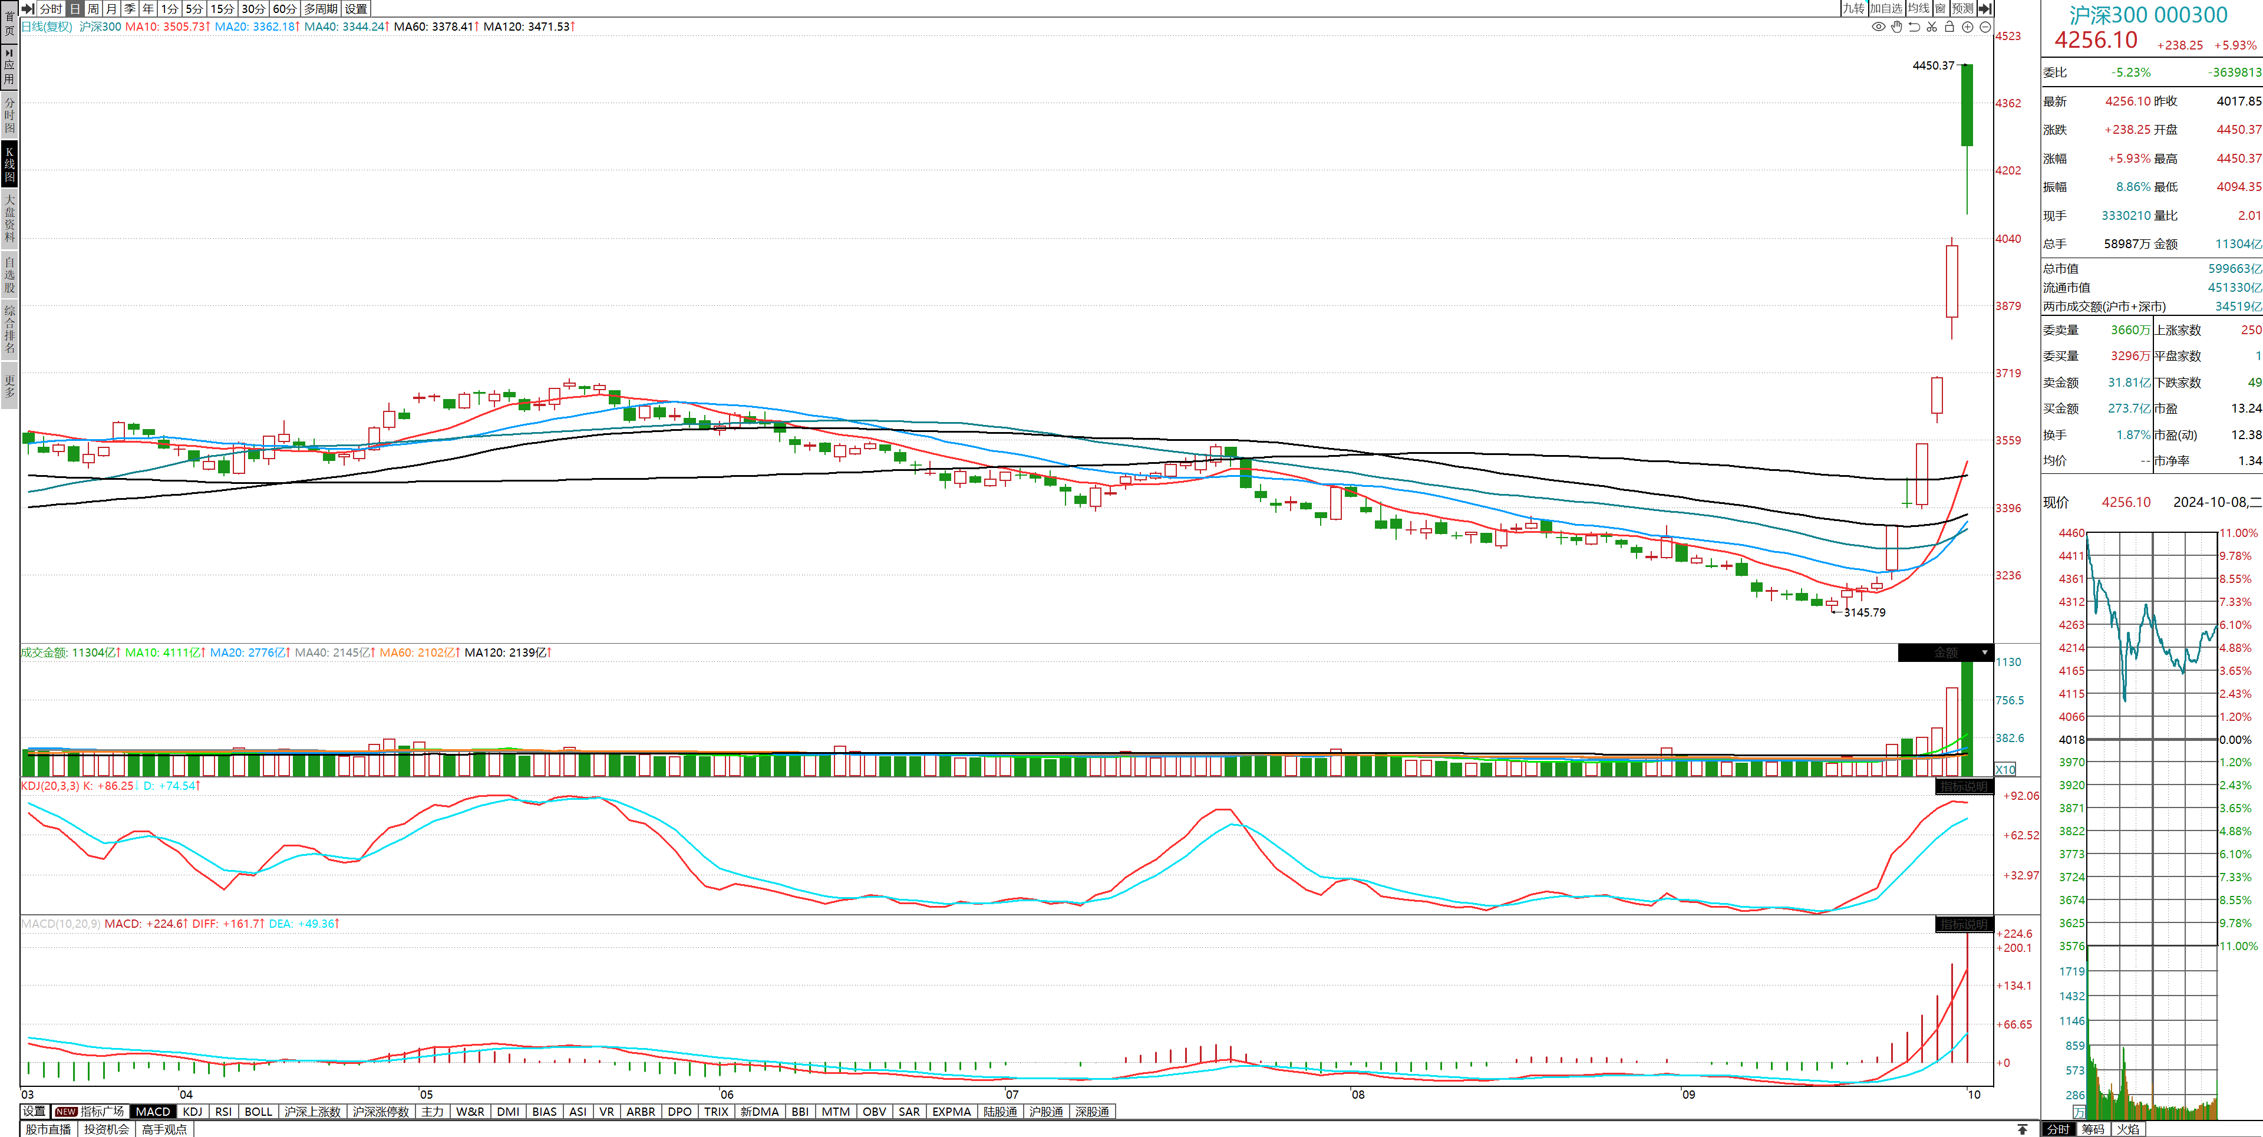Select the 周 weekly period tab
2263x1137 pixels.
[93, 8]
